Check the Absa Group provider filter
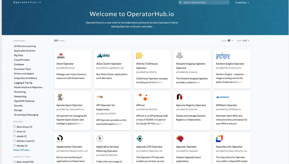Image resolution: width=289 pixels, height=164 pixels. [x=14, y=127]
